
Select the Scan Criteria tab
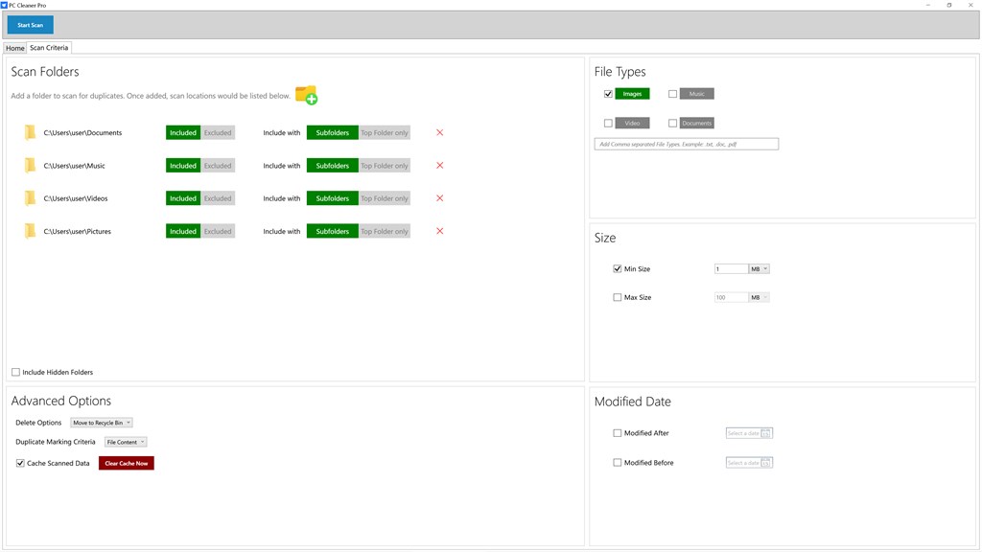[x=49, y=48]
